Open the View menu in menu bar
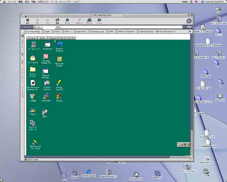227x182 pixels. (x=27, y=1)
